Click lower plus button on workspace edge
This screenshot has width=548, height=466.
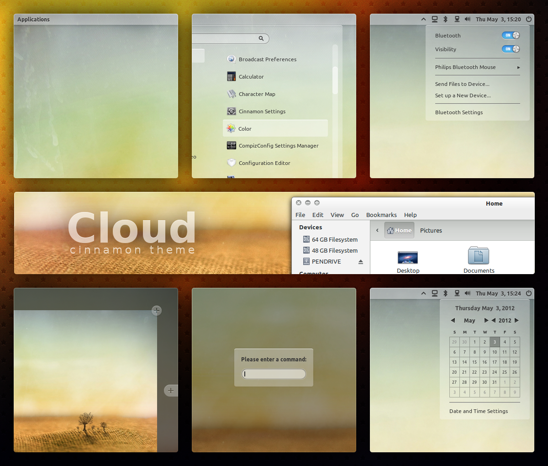pos(171,391)
